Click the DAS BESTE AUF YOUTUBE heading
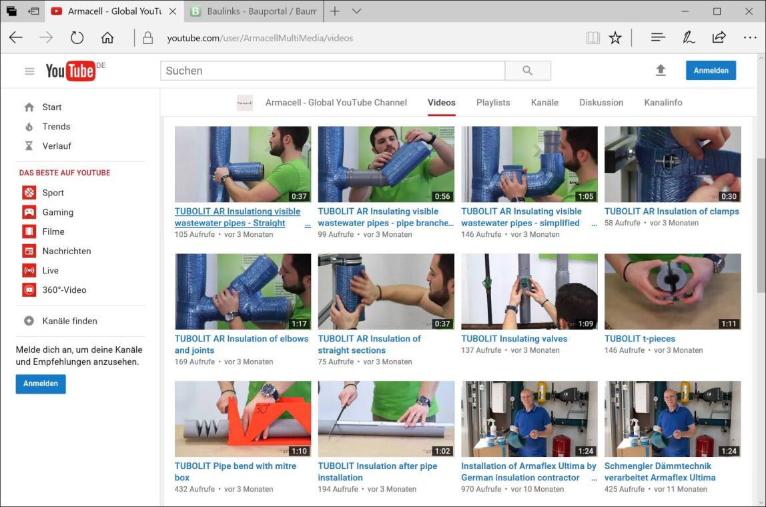 click(65, 173)
